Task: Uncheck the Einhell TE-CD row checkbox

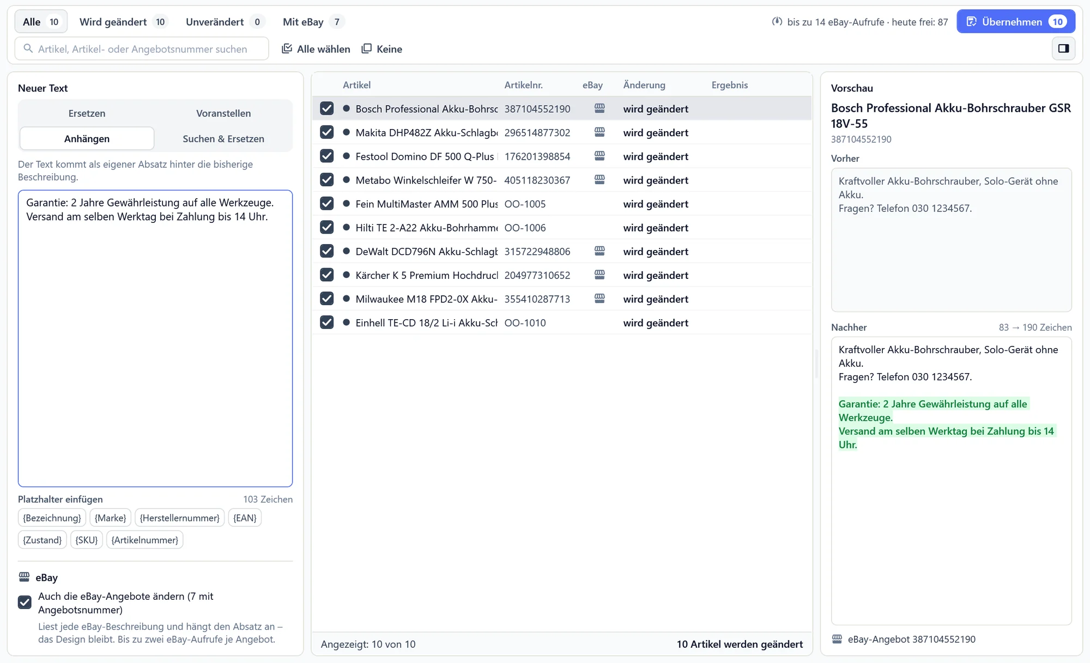Action: click(x=327, y=323)
